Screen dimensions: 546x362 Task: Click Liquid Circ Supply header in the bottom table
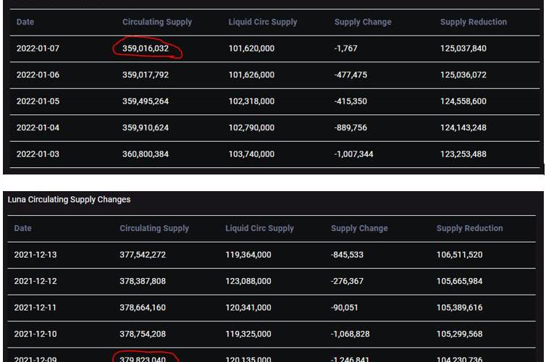259,228
